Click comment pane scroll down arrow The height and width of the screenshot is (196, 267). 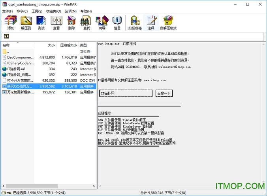click(264, 181)
